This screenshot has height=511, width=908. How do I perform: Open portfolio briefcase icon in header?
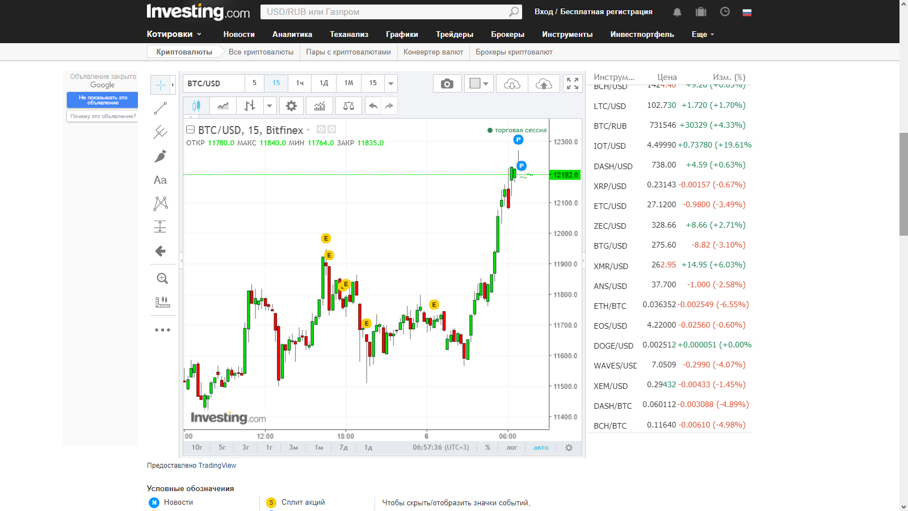click(701, 12)
